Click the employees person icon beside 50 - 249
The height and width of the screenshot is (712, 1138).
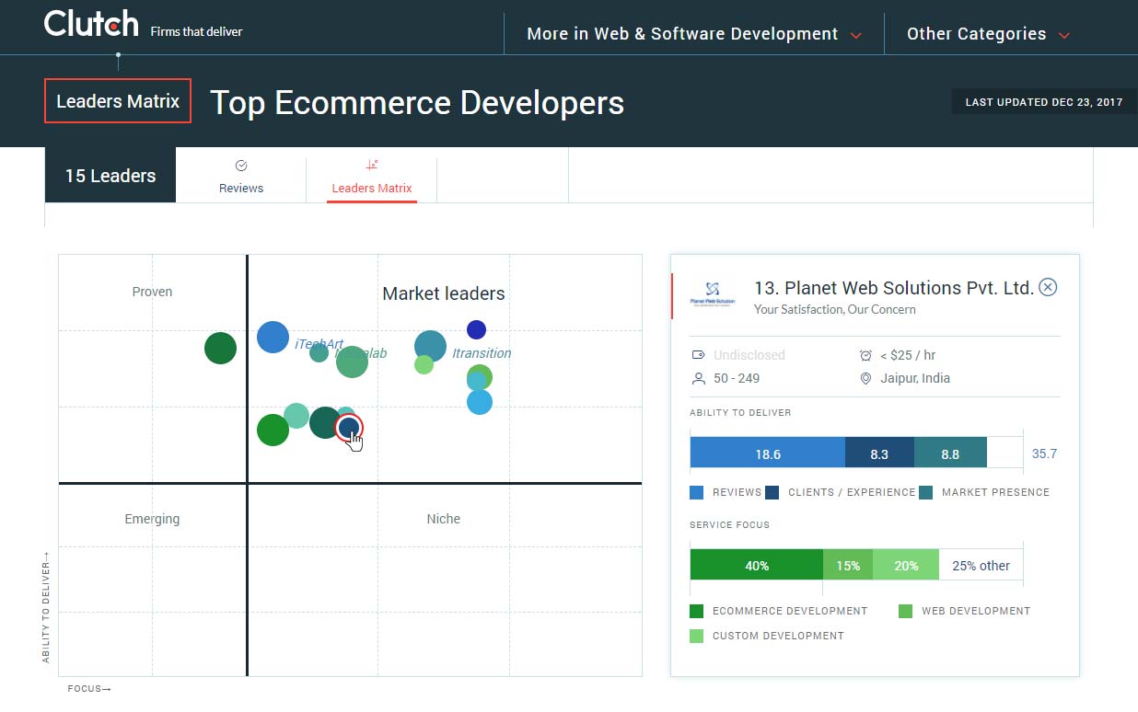(x=698, y=378)
